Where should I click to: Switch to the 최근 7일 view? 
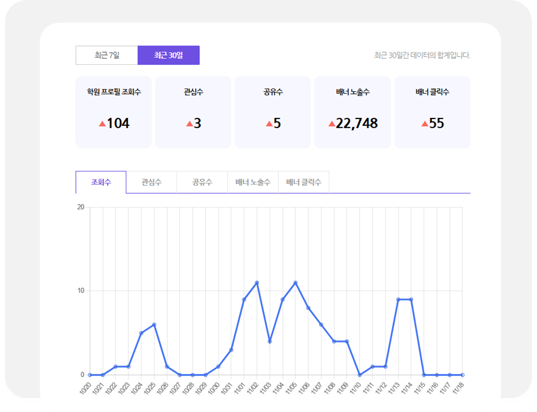point(107,55)
